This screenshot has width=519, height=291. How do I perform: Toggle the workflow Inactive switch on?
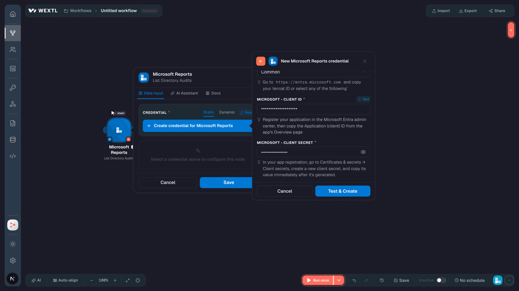[441, 280]
